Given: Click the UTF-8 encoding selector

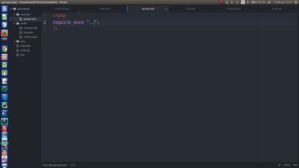Looking at the screenshot, I should (x=287, y=165).
